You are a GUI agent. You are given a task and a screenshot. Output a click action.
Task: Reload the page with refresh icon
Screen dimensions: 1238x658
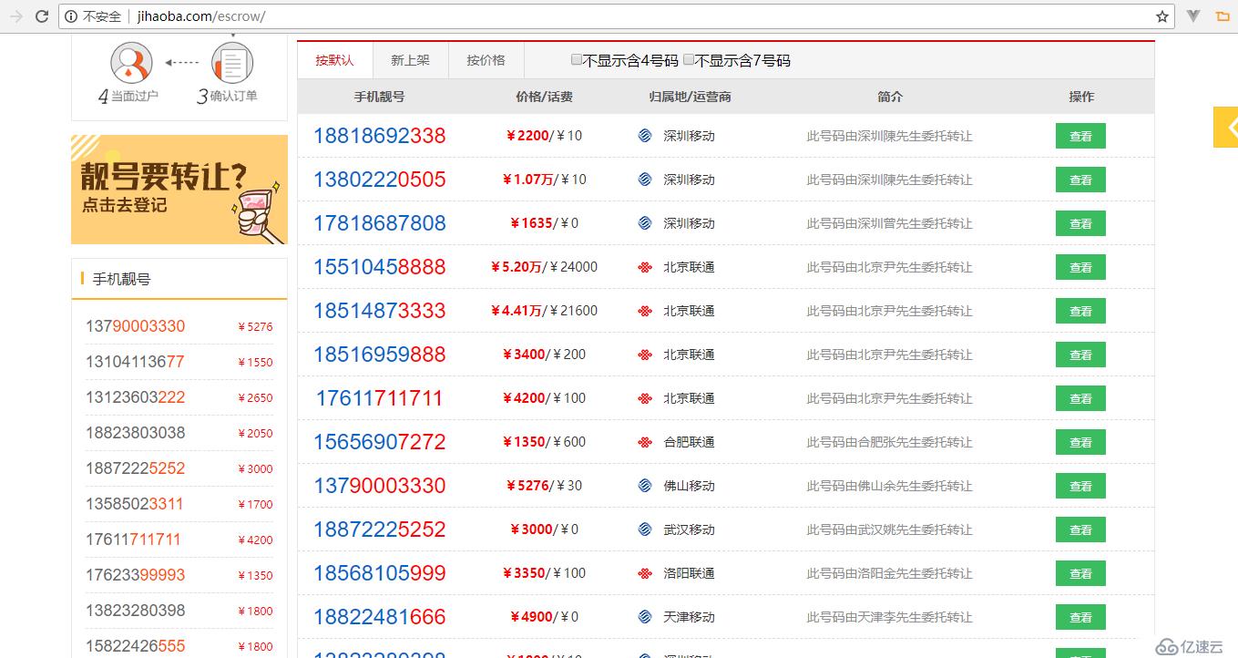pos(42,16)
